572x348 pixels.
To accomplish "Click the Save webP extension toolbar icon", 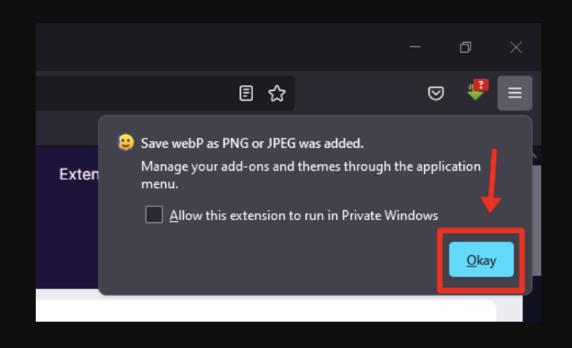I will click(x=475, y=94).
